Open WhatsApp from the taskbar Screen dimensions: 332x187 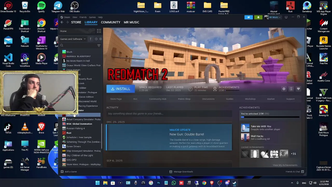click(x=174, y=183)
